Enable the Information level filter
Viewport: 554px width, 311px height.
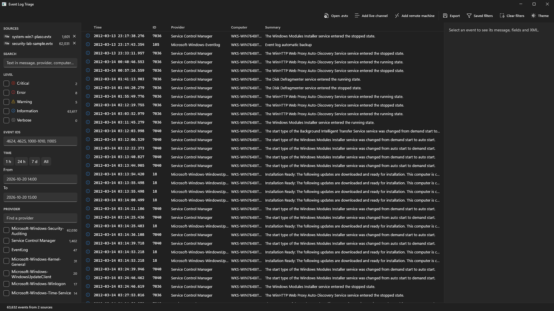point(6,111)
